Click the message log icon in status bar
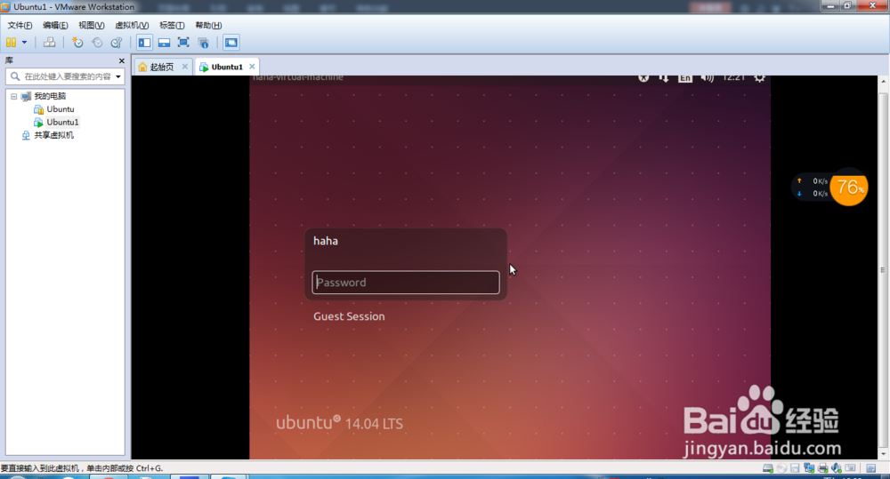890x479 pixels. click(x=870, y=468)
